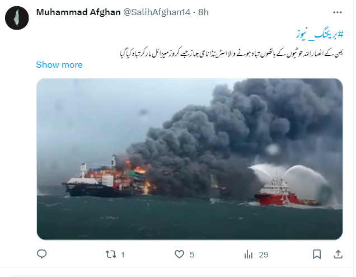Image resolution: width=356 pixels, height=277 pixels.
Task: Open the burning cargo ship video thumbnail
Action: [x=190, y=159]
